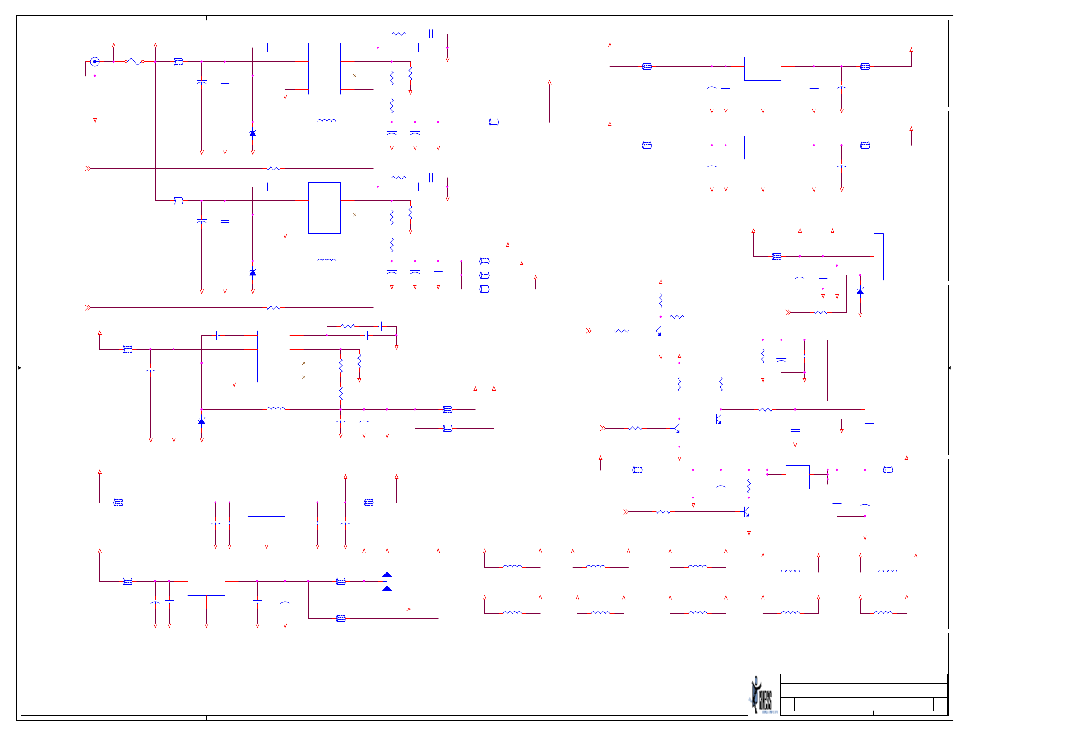Select the fuse symbol beside the power jack

tap(135, 61)
